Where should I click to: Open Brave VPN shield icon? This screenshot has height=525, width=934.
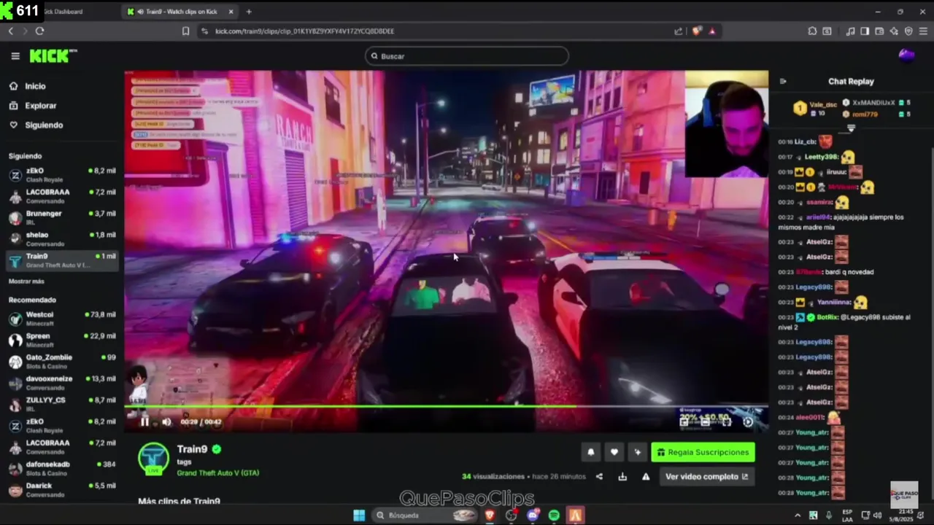coord(908,31)
